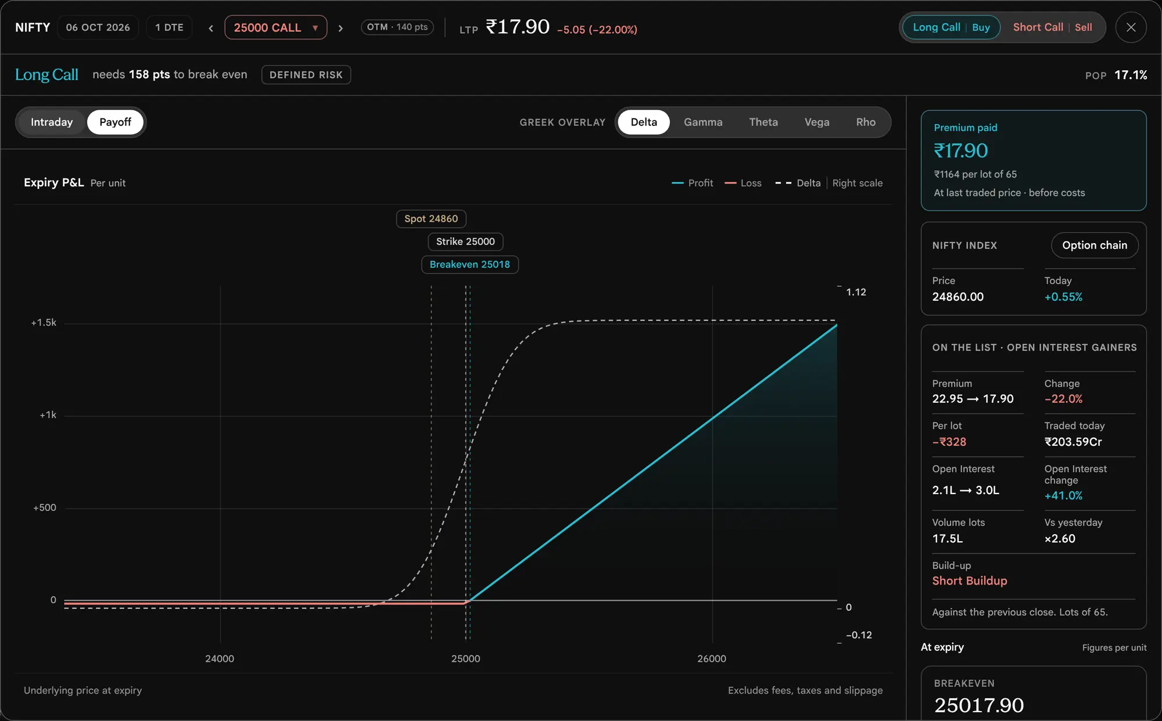Click the Traded today ₹203.59Cr value
Viewport: 1162px width, 721px height.
click(x=1073, y=442)
